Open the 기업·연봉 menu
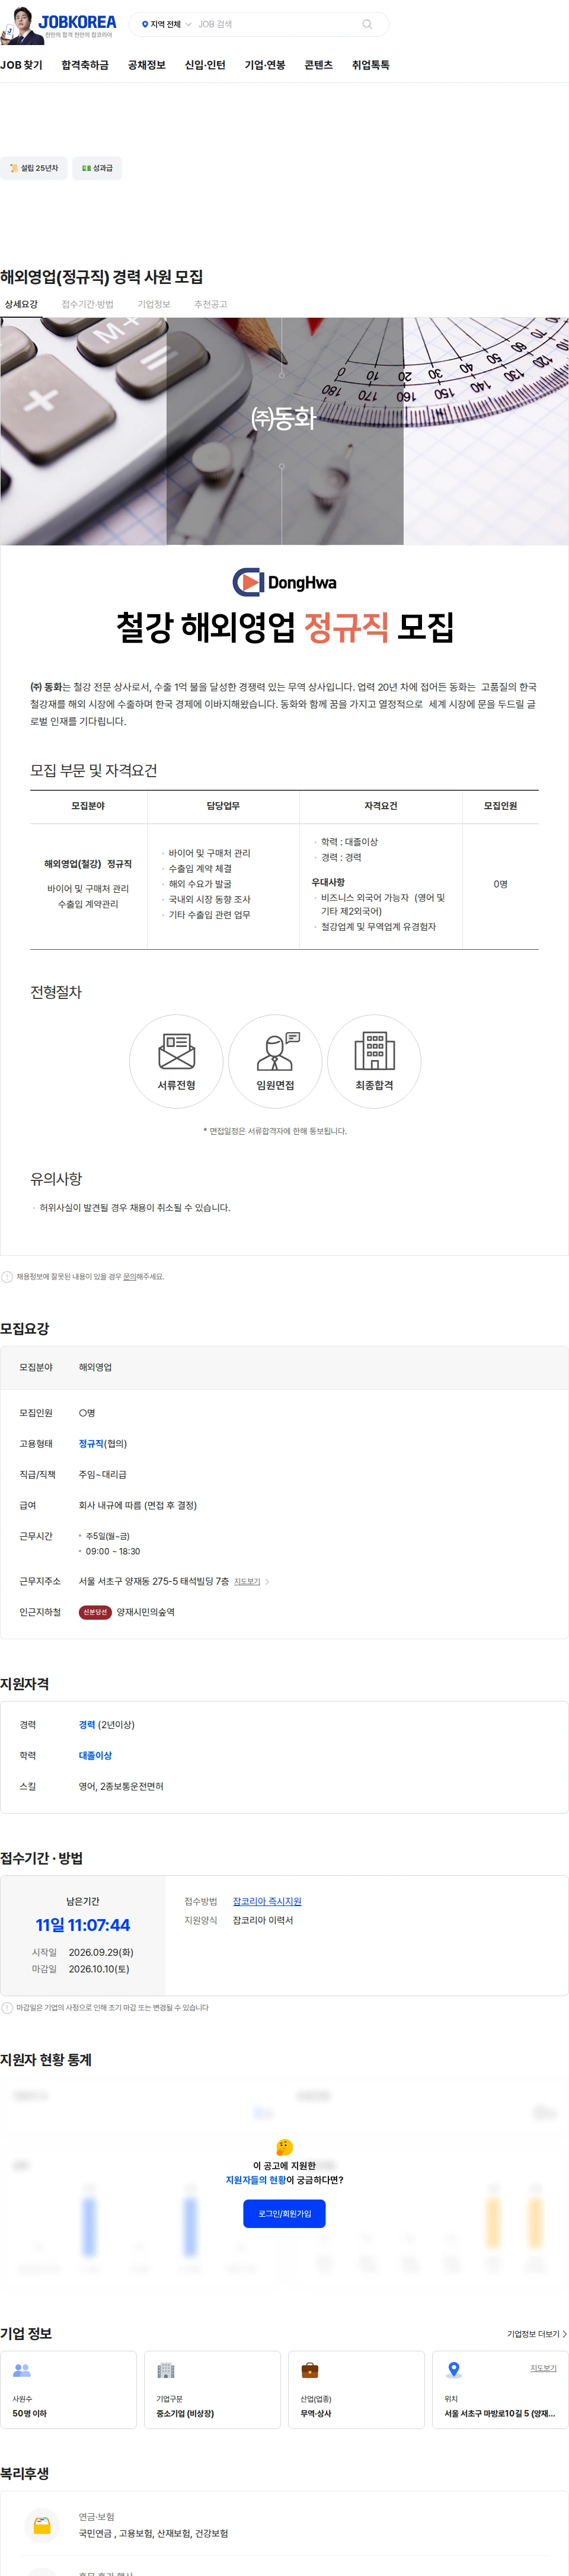The width and height of the screenshot is (569, 2576). coord(265,65)
